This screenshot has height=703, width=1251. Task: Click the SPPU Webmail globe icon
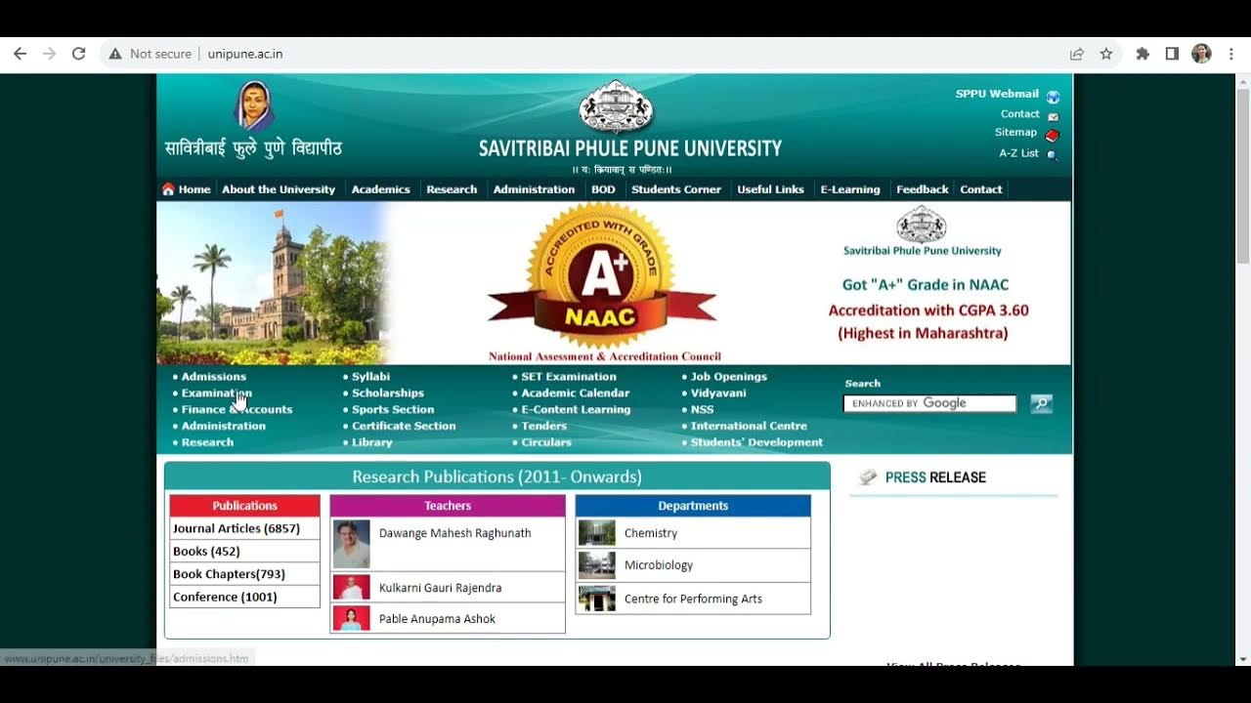(1053, 97)
